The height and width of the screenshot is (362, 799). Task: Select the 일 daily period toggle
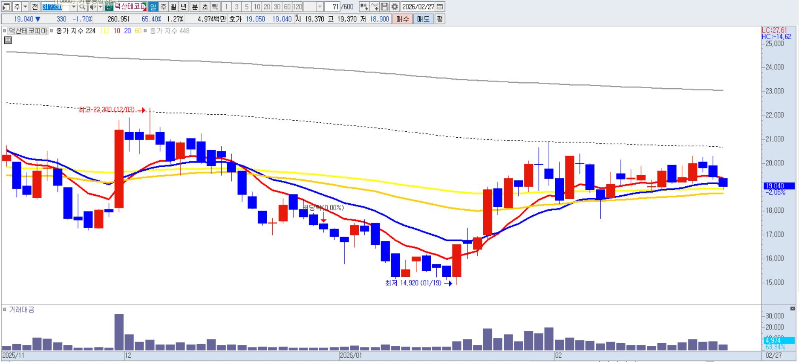click(153, 7)
